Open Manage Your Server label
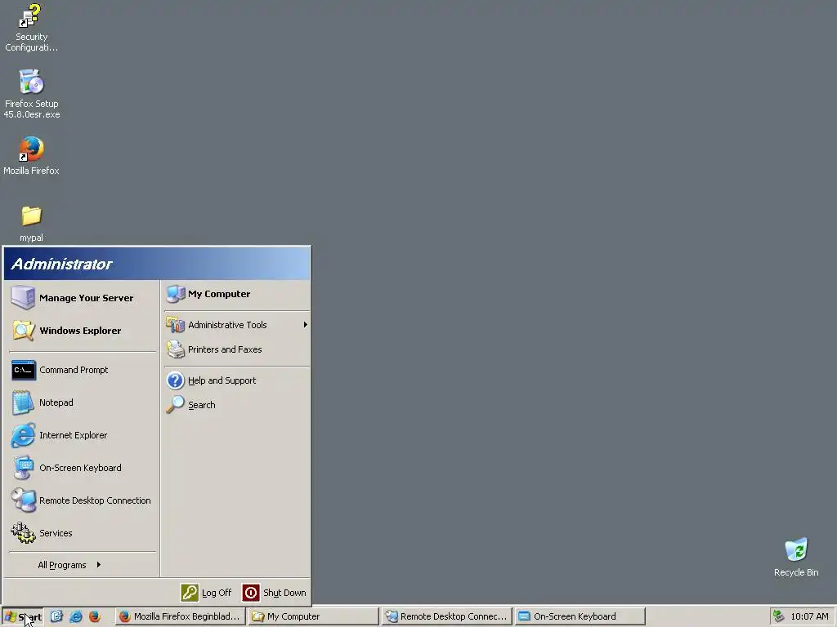Viewport: 837px width, 627px height. pyautogui.click(x=87, y=298)
